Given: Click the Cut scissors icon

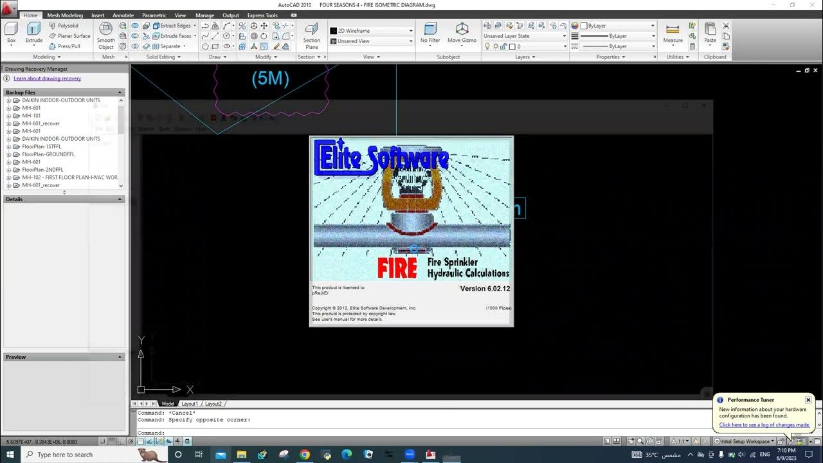Looking at the screenshot, I should pos(726,26).
